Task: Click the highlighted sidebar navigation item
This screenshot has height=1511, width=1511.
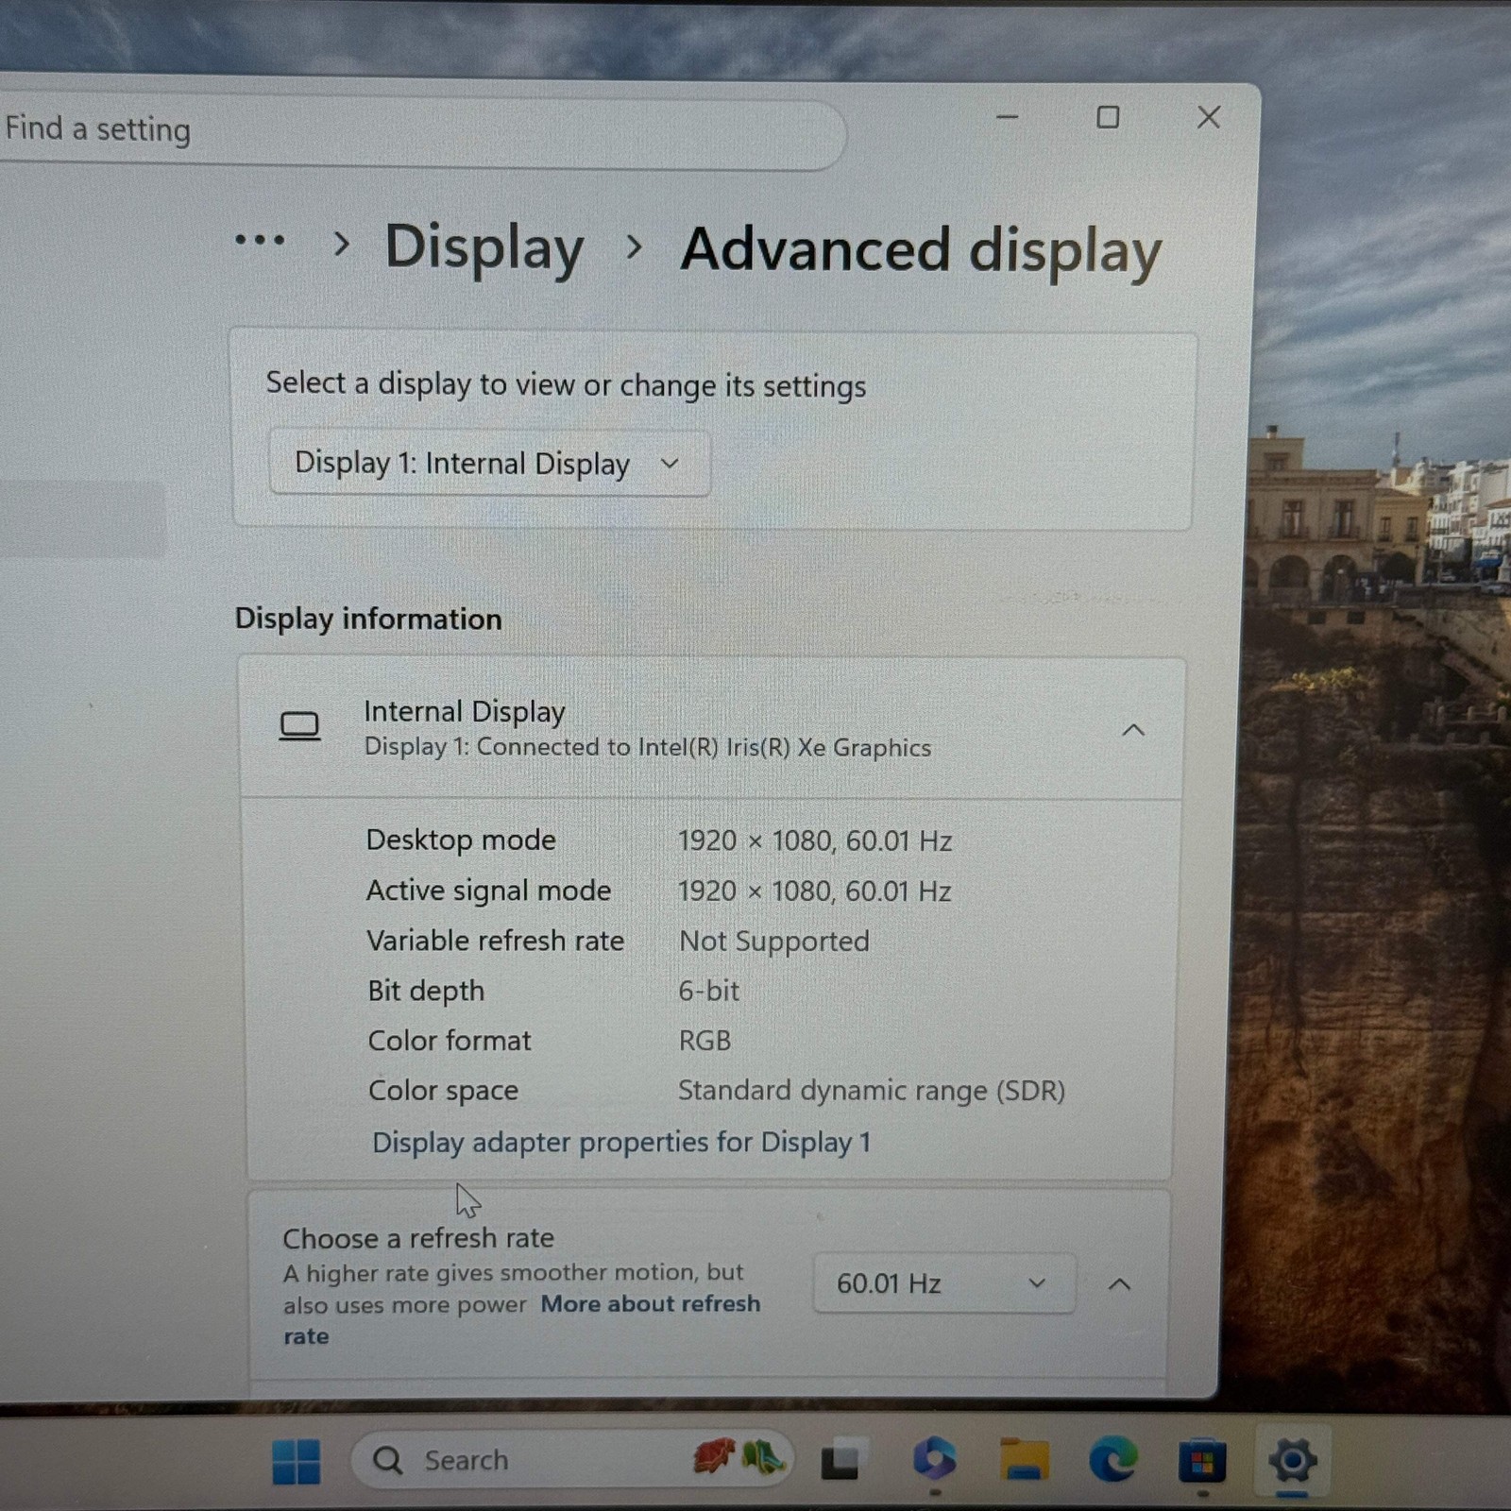Action: [82, 518]
